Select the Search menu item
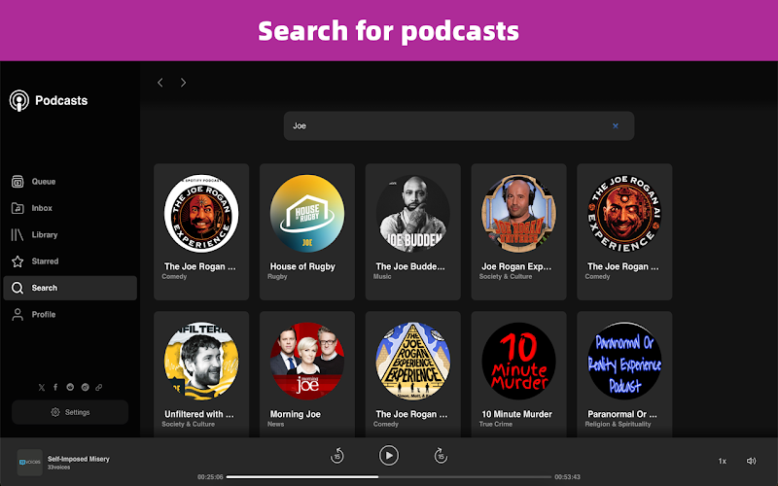The width and height of the screenshot is (778, 486). tap(70, 288)
